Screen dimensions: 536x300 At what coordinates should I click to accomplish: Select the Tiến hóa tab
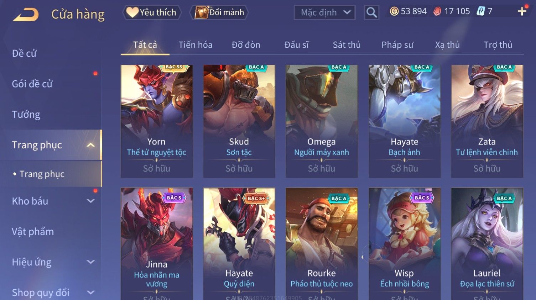[195, 45]
